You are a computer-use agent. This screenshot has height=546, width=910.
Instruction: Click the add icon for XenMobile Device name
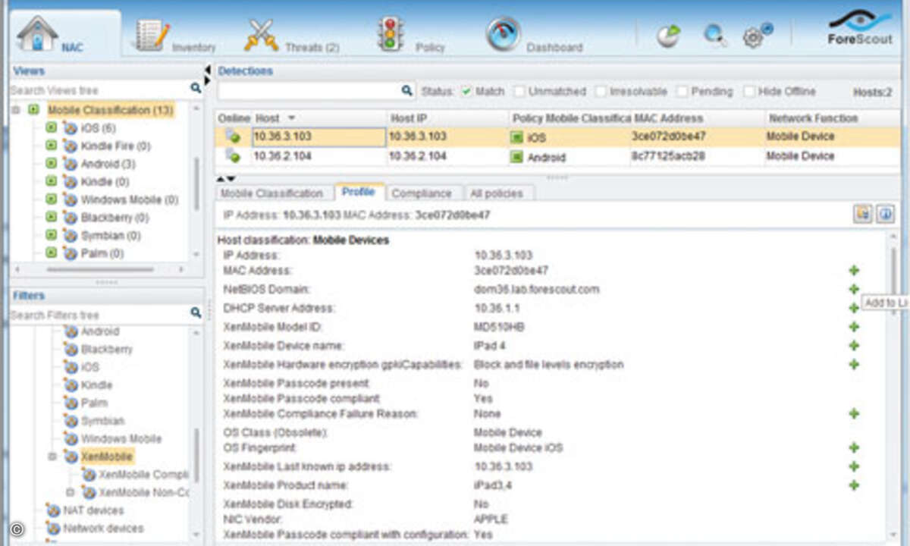pos(854,346)
